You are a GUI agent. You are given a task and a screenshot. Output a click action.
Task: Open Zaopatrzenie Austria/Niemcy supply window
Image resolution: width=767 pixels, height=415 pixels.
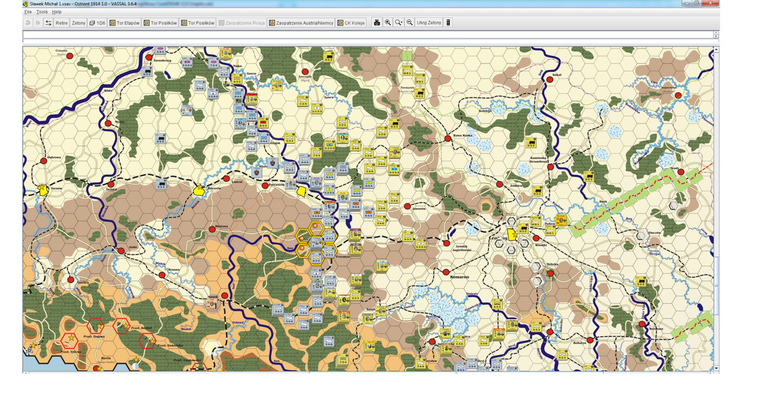(x=301, y=23)
